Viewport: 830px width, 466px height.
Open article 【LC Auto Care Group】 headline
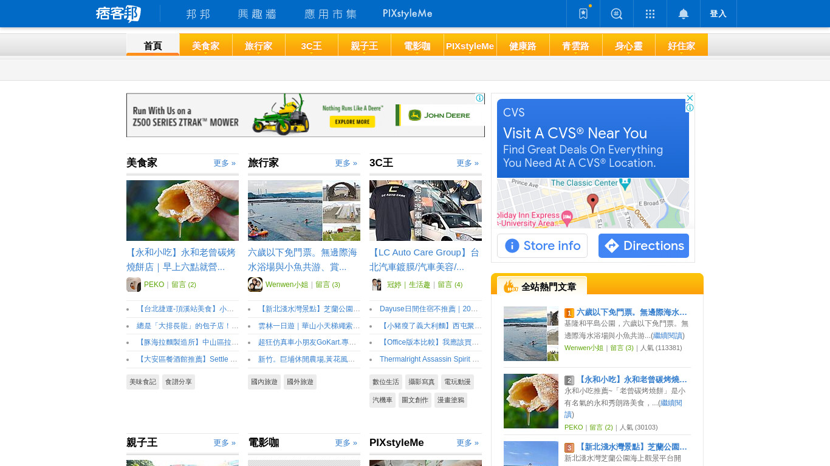pyautogui.click(x=424, y=260)
